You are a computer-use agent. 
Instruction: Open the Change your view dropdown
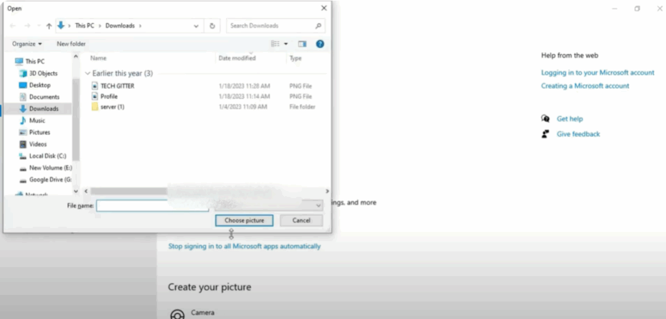point(286,44)
